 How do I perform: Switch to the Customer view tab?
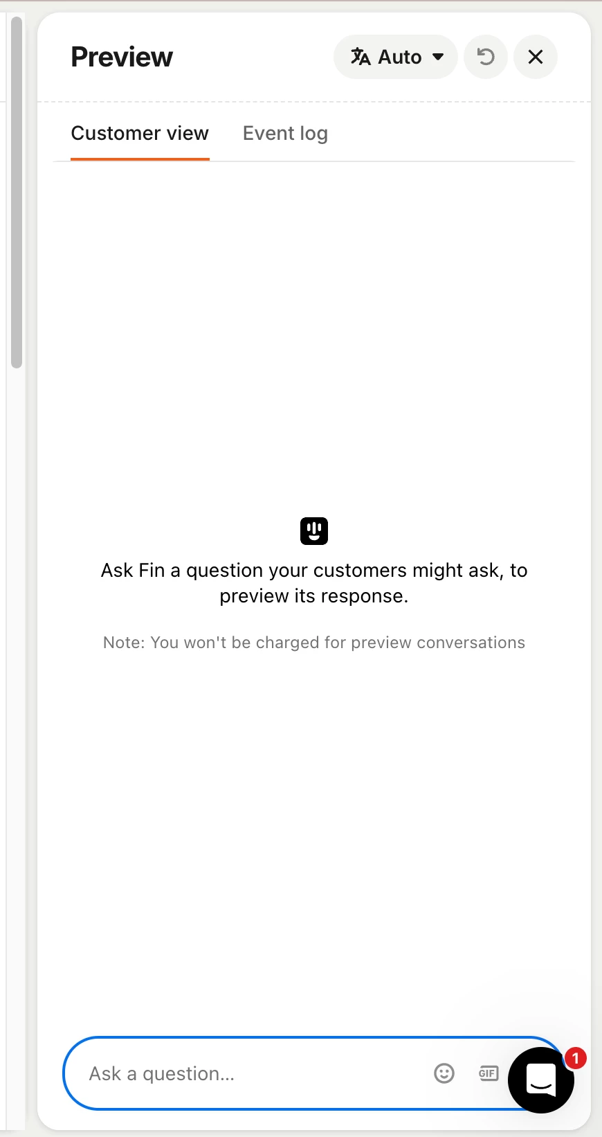tap(140, 133)
